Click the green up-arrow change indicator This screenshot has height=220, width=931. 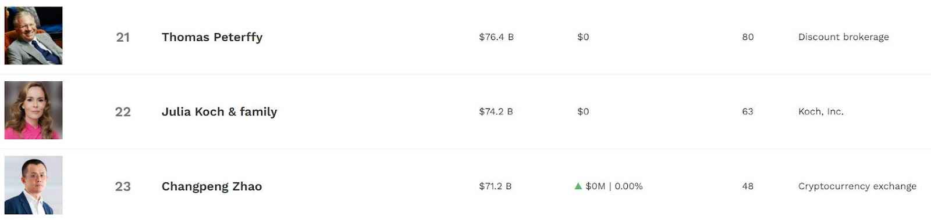coord(578,186)
